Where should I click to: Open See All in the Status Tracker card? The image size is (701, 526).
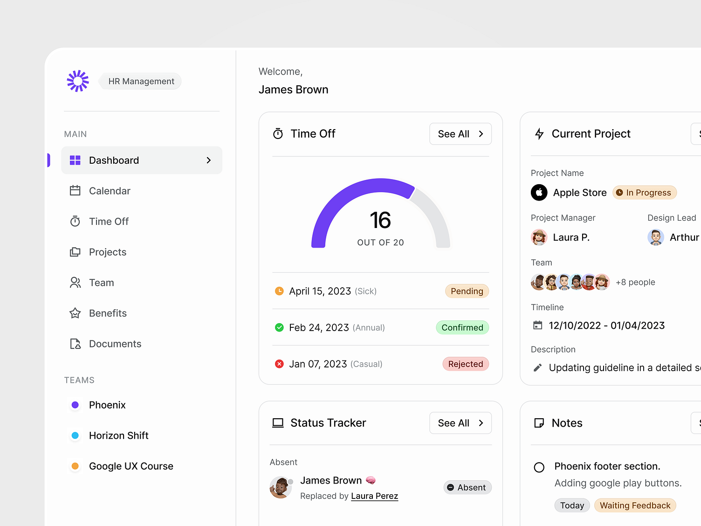tap(460, 423)
